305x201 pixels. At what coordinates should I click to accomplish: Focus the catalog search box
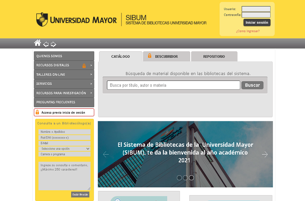(174, 85)
